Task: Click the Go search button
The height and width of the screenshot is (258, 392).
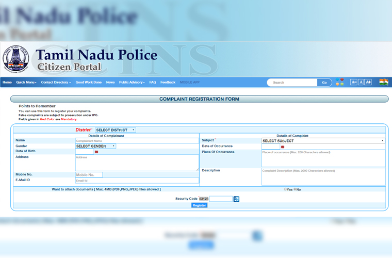Action: [x=324, y=83]
